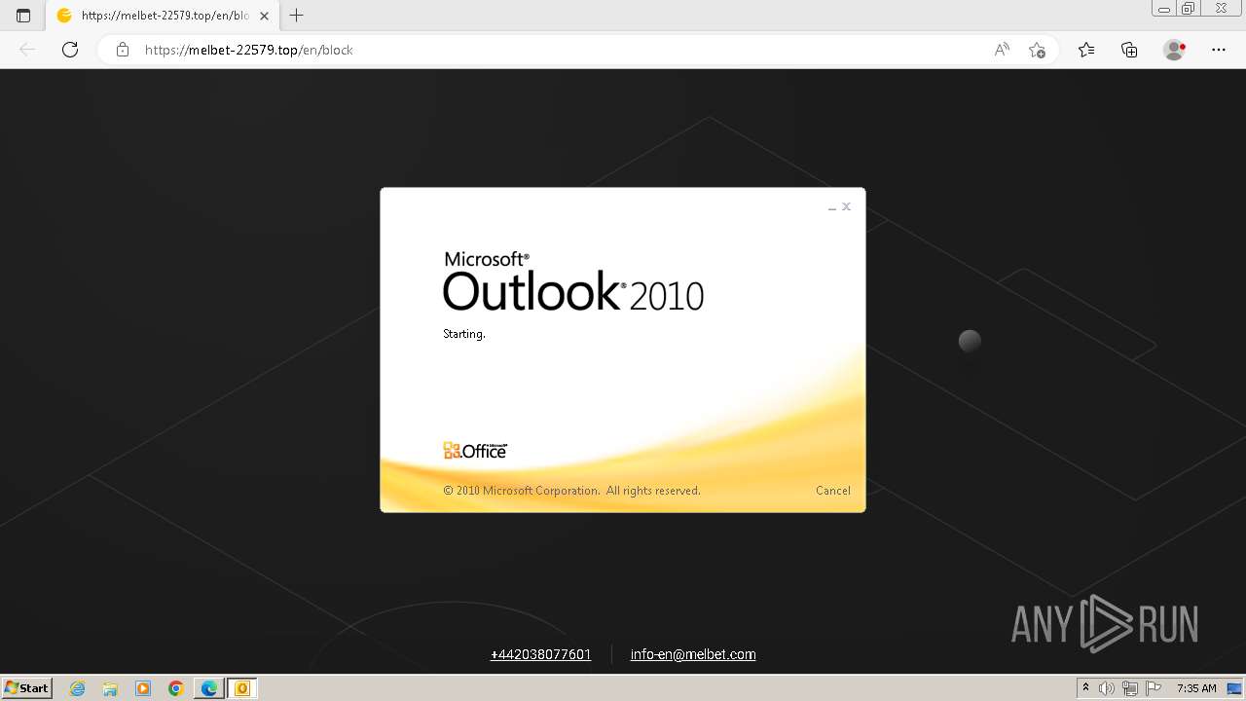
Task: Go back to the previous page
Action: [27, 50]
